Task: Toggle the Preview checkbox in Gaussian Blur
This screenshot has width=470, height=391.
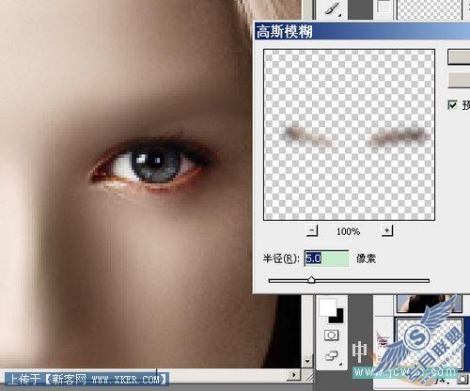Action: point(452,105)
